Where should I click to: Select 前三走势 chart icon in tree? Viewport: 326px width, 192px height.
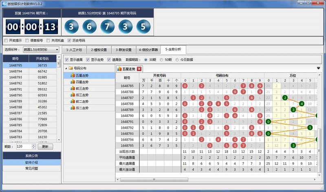coord(73,88)
